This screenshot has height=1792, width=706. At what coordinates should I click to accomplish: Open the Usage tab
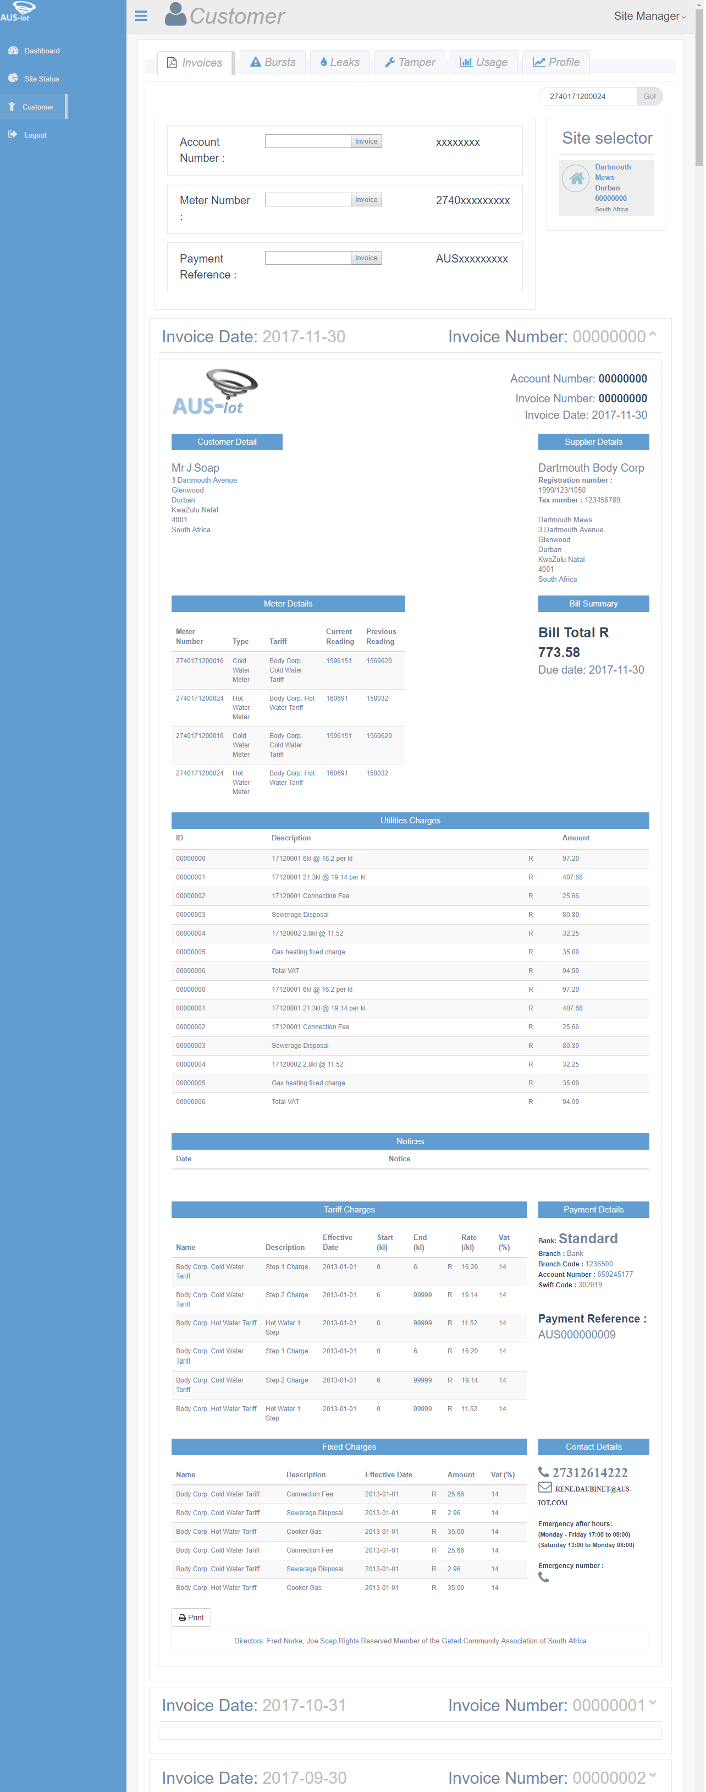[x=484, y=63]
